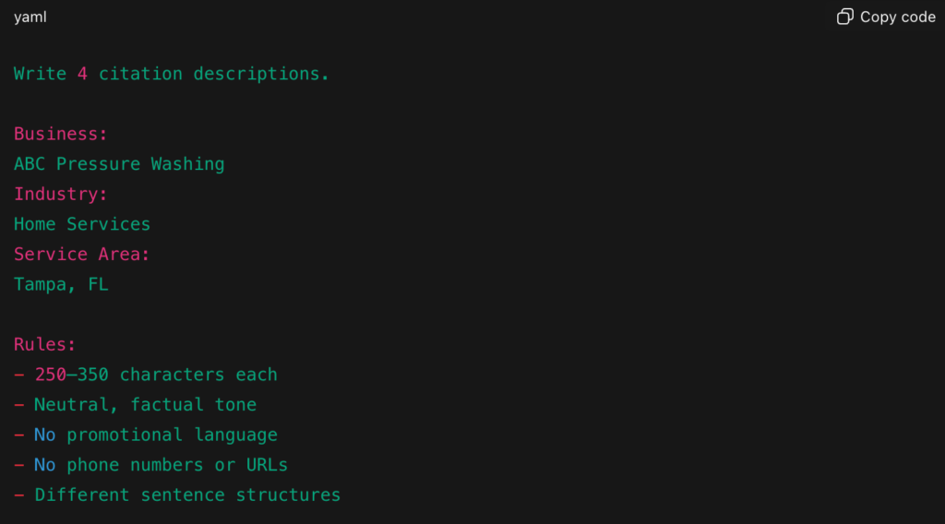
Task: Click the 'Business:' key
Action: [61, 134]
